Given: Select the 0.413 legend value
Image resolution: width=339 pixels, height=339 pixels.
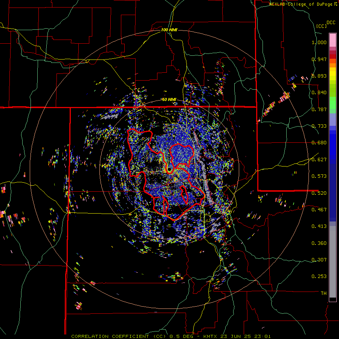Looking at the screenshot, I should point(319,226).
